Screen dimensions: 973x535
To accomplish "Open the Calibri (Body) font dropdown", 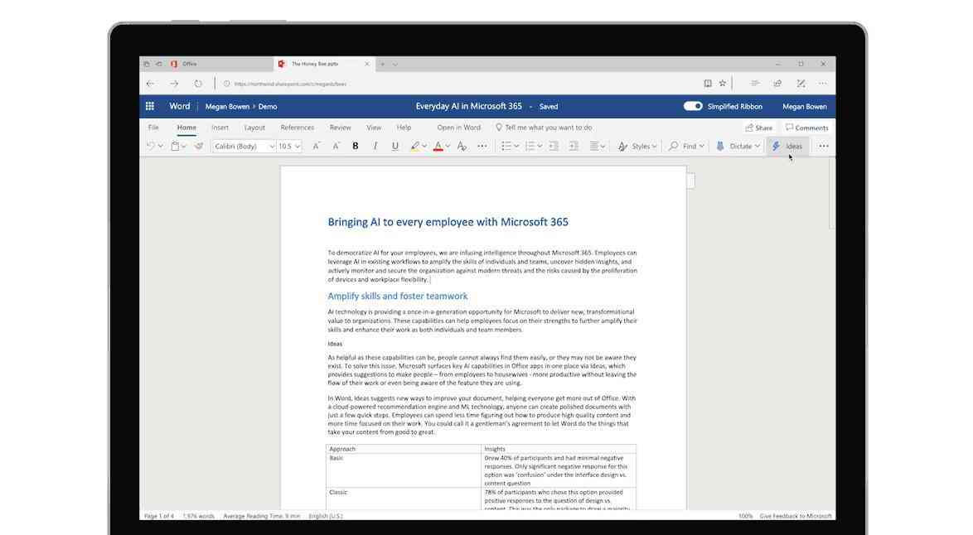I will click(244, 147).
